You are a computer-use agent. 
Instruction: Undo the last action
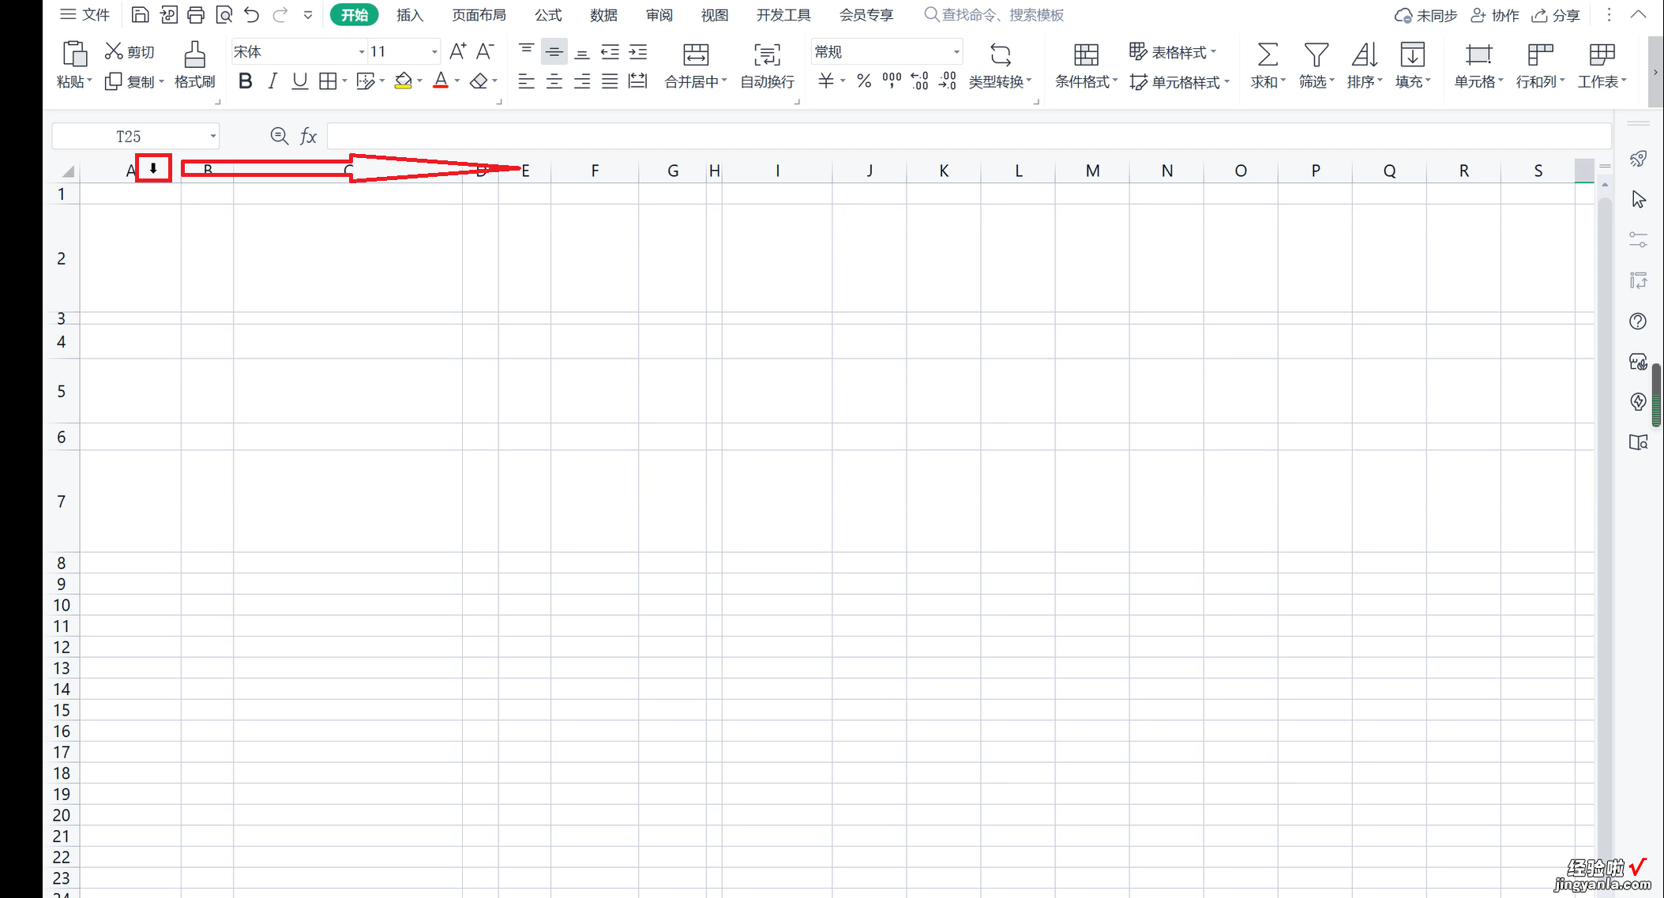[252, 15]
